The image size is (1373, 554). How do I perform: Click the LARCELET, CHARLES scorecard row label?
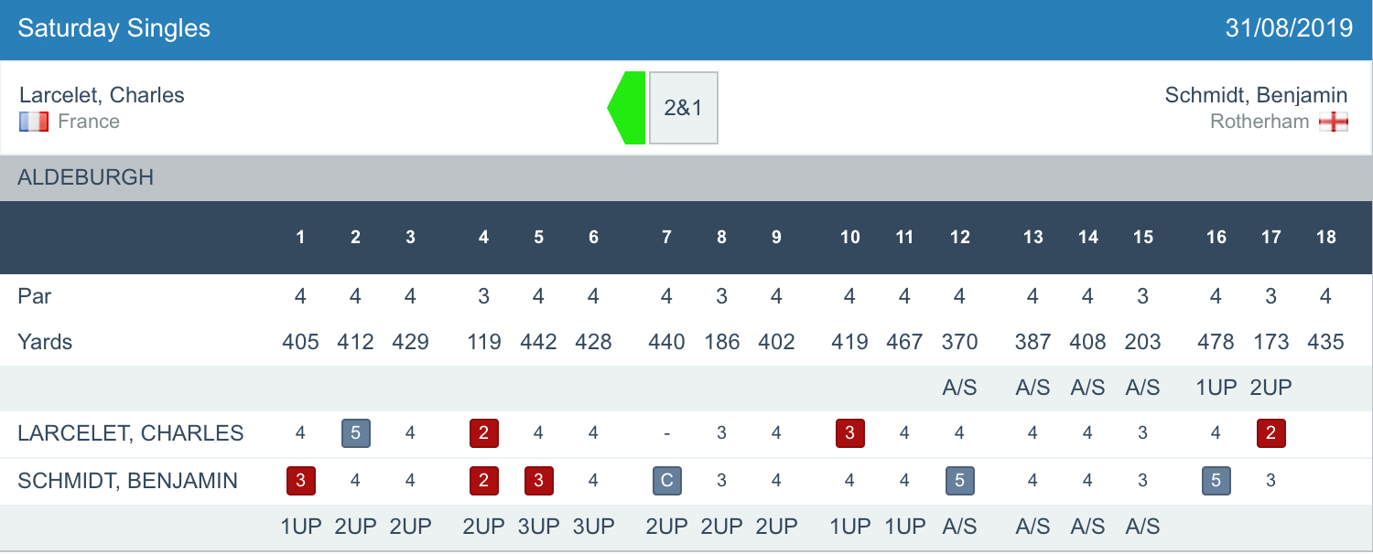coord(130,433)
